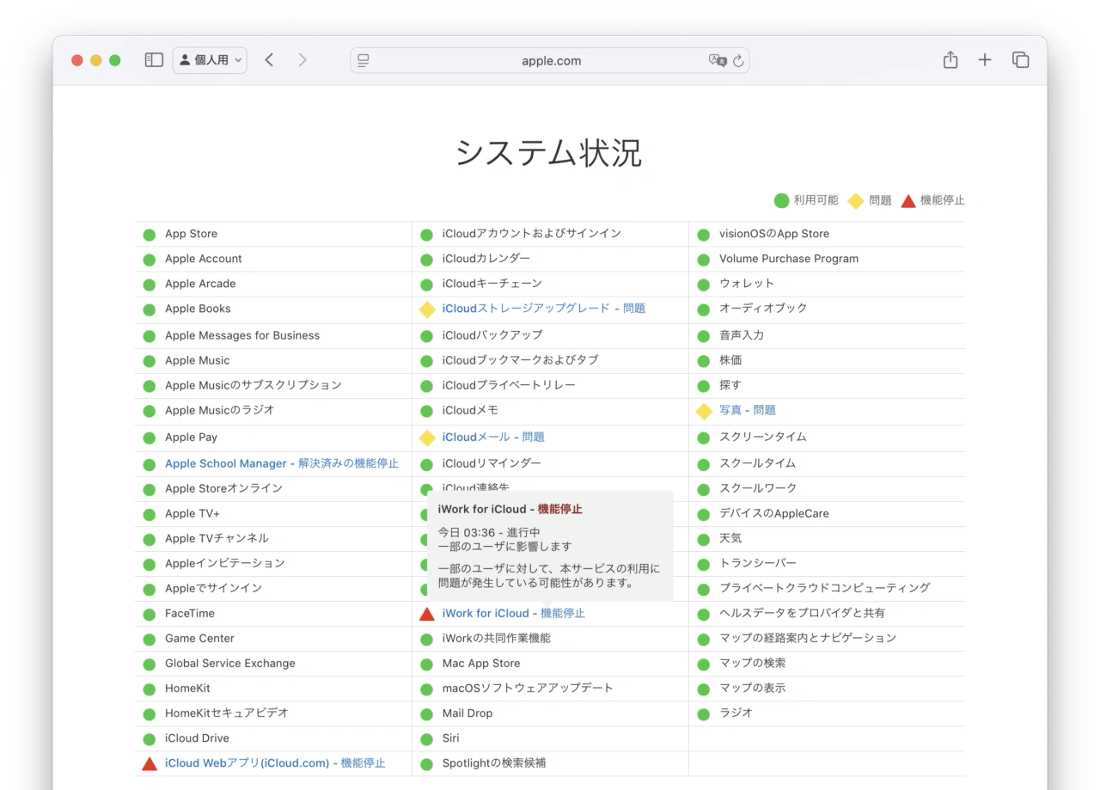
Task: Open iCloud Webアプリ(iCloud.com) - 機能停止 link
Action: coord(275,763)
